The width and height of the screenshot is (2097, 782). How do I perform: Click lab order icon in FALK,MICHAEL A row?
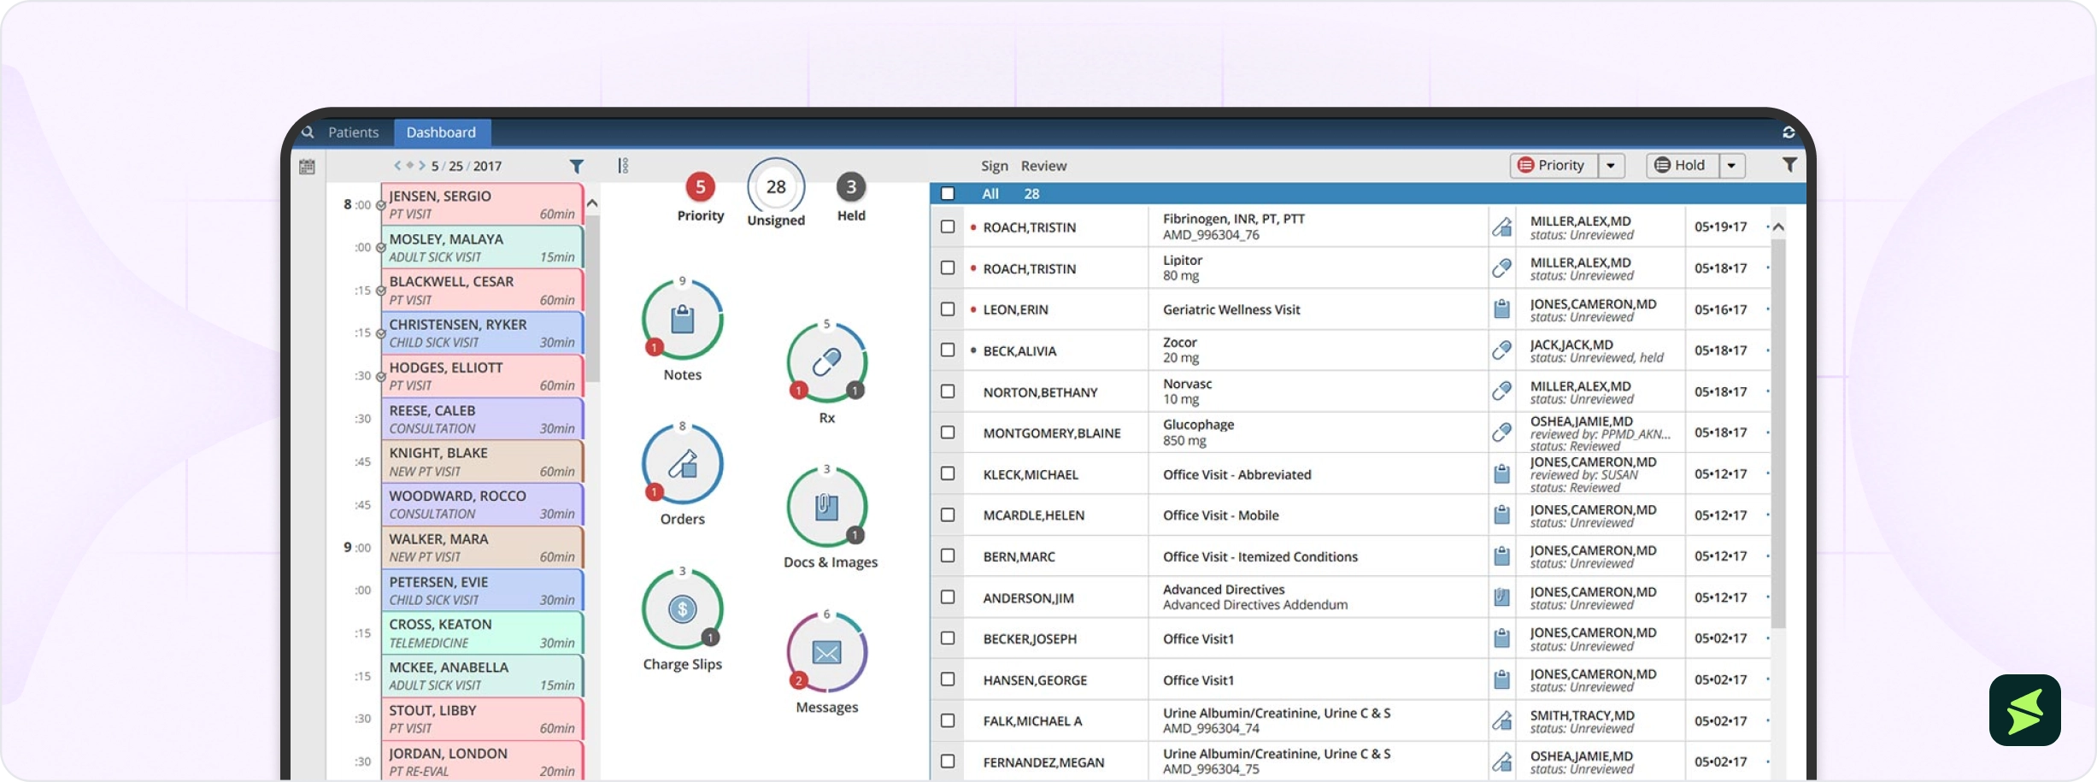coord(1501,720)
